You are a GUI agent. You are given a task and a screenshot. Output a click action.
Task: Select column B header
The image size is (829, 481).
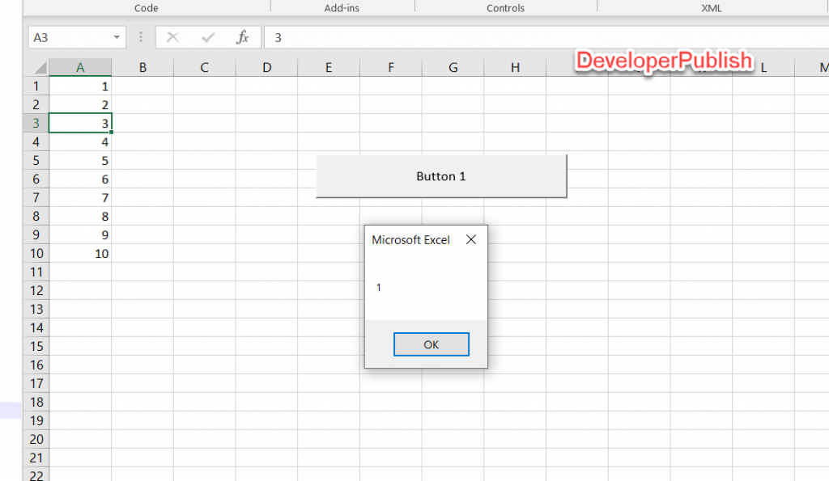pos(142,68)
